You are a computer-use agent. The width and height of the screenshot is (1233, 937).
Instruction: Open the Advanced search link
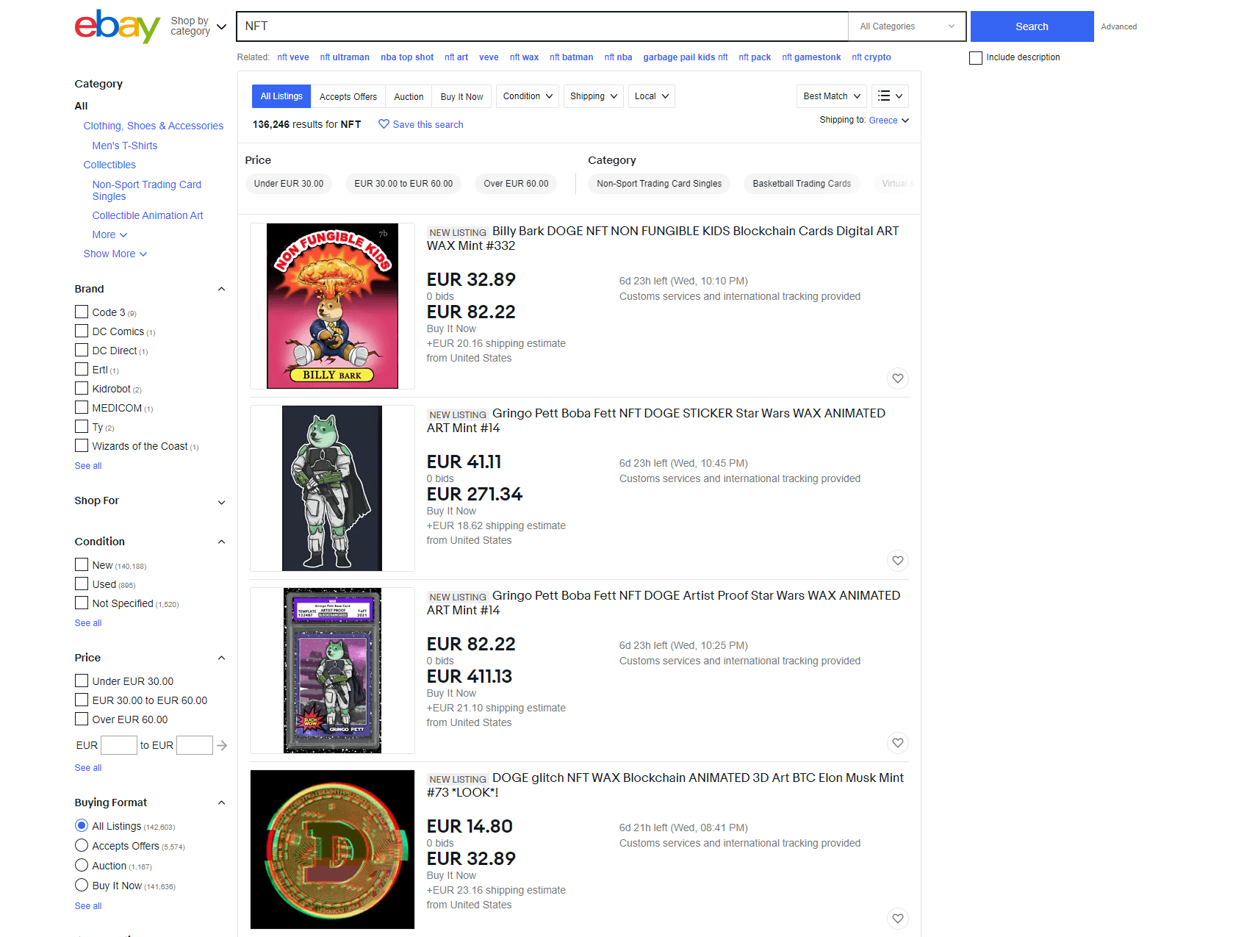[1118, 26]
